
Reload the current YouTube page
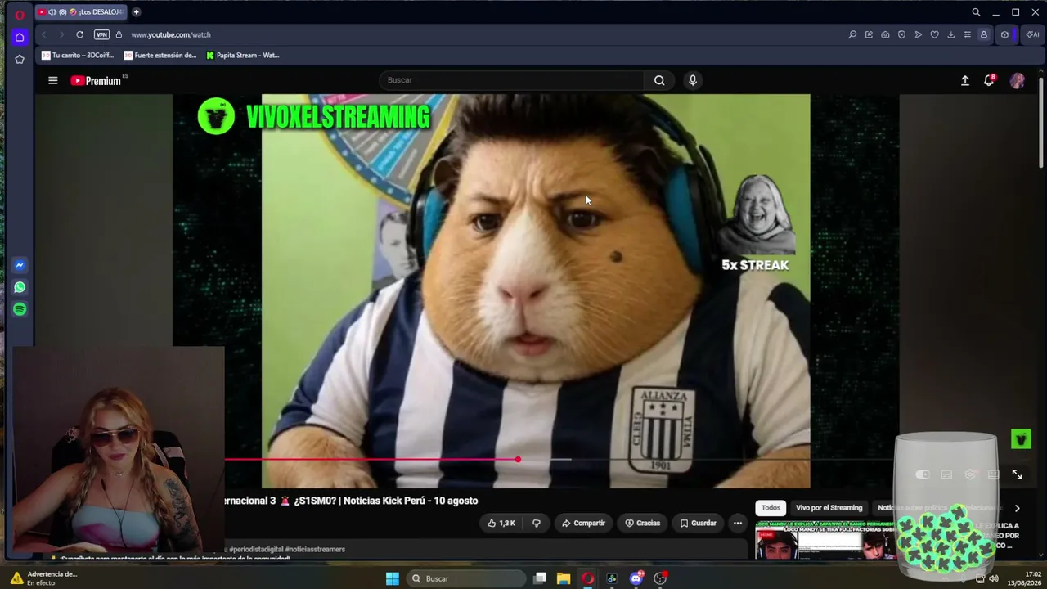point(79,34)
